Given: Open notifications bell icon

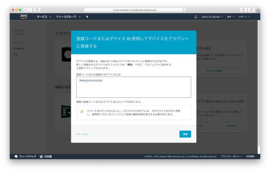Looking at the screenshot, I should pyautogui.click(x=196, y=17).
